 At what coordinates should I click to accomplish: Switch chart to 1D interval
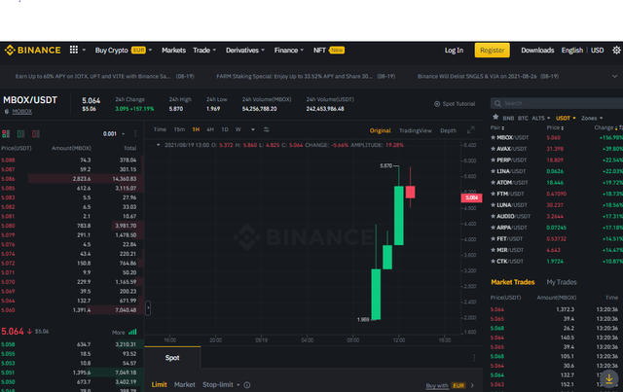(x=225, y=129)
